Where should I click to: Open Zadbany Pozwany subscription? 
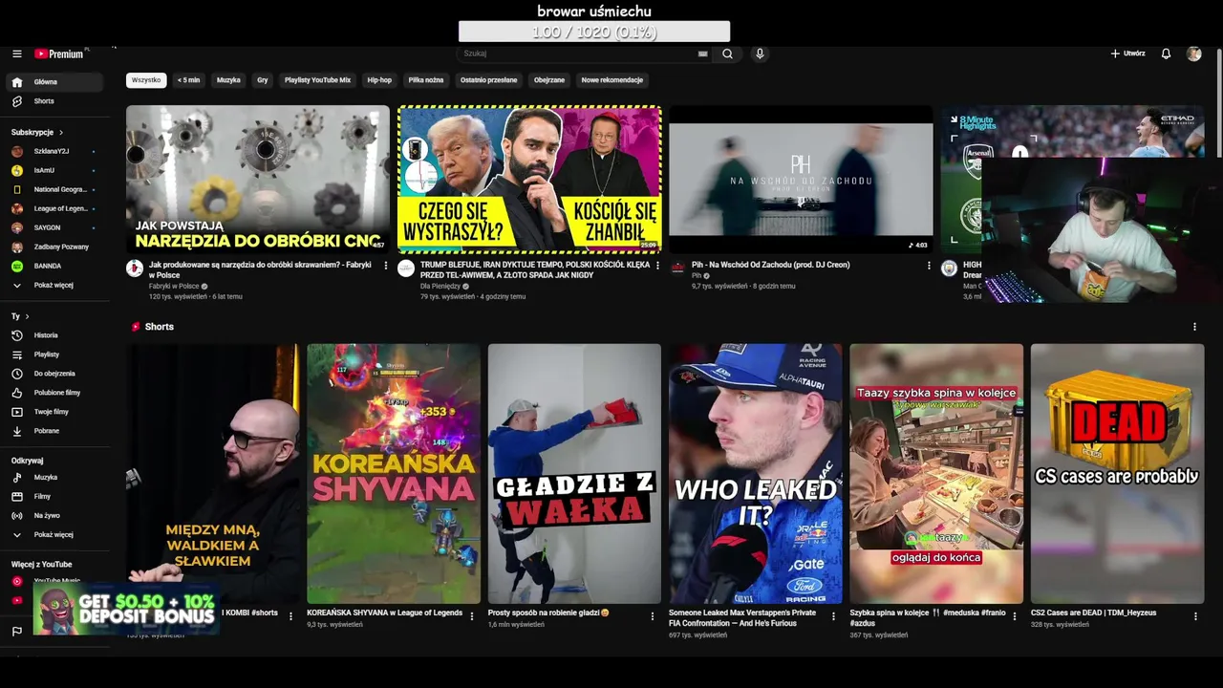pos(55,247)
